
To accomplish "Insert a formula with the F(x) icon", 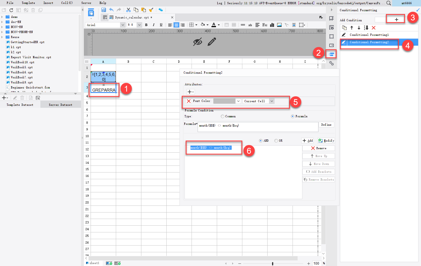I will pyautogui.click(x=264, y=25).
